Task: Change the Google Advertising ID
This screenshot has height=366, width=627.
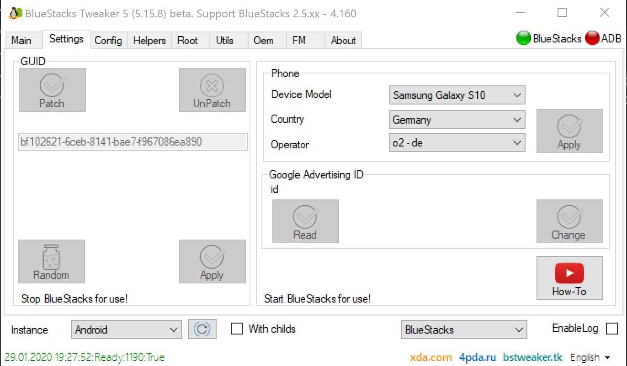Action: pos(569,221)
